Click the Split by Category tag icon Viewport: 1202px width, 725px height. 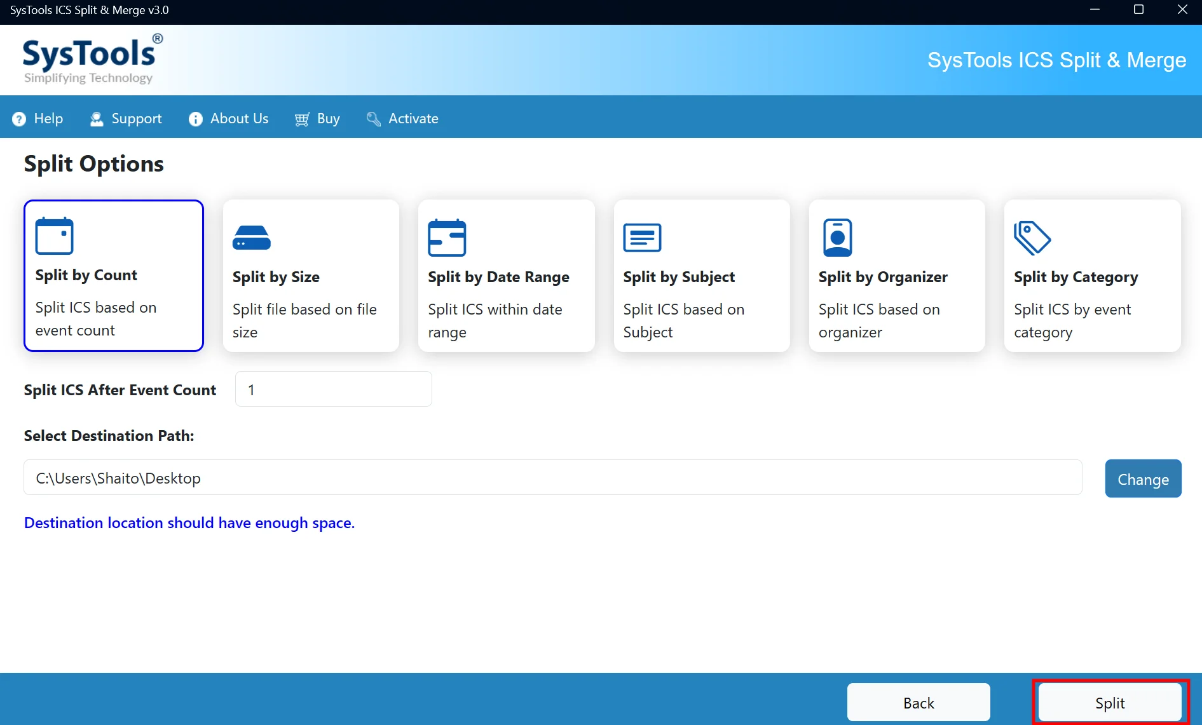tap(1032, 238)
